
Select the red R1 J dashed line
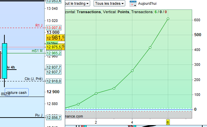(x=22, y=28)
